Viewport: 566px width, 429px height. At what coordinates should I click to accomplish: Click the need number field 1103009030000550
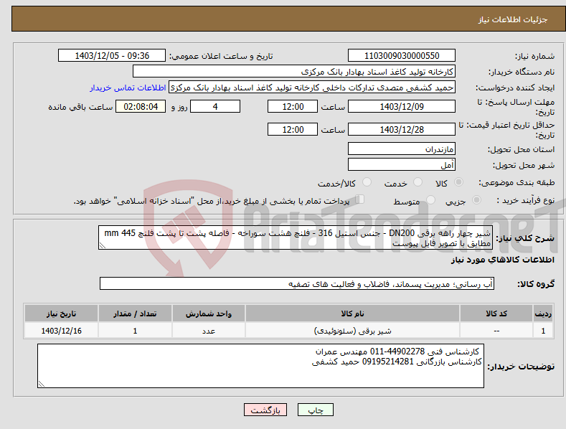coord(402,56)
